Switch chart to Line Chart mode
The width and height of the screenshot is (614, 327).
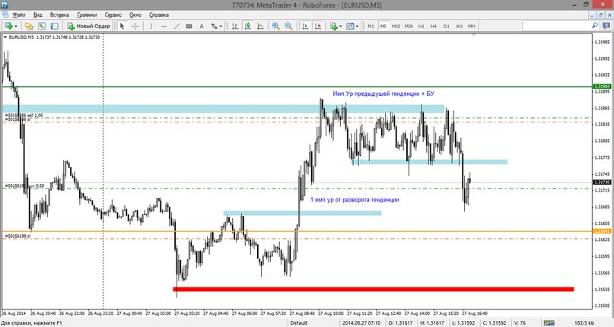[260, 26]
